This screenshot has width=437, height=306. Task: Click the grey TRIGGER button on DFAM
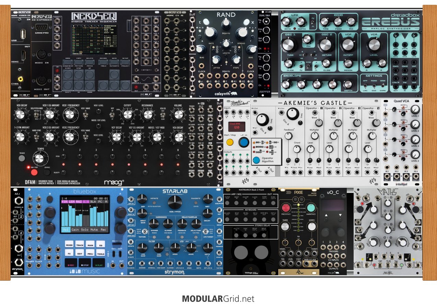pyautogui.click(x=22, y=158)
